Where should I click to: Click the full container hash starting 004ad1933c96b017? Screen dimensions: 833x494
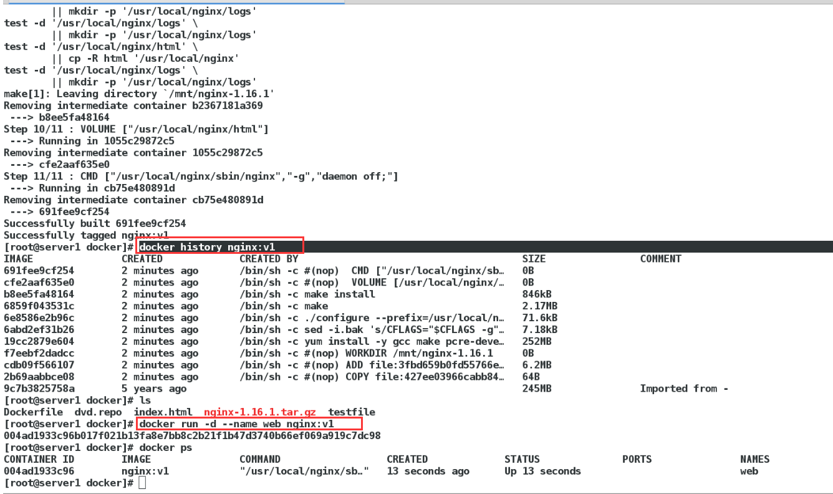192,436
